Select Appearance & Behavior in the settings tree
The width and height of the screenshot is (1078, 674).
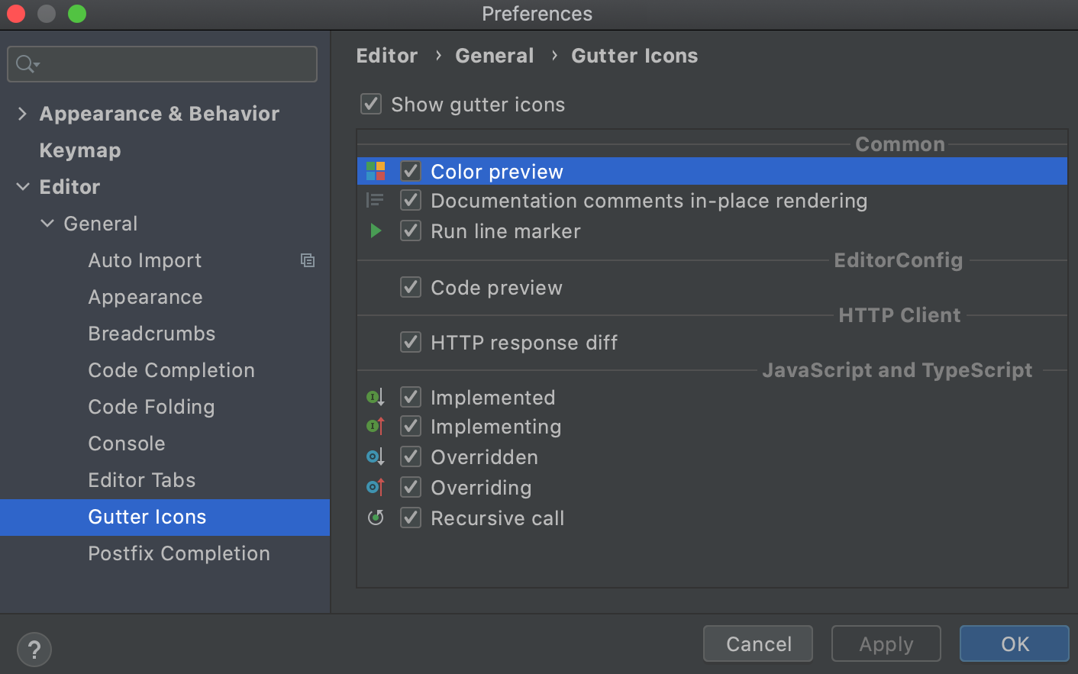(160, 114)
